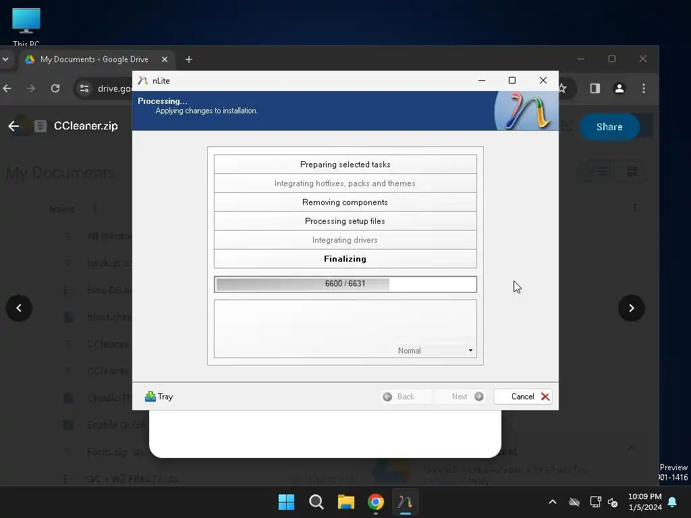Click the nLite log output area

[345, 328]
